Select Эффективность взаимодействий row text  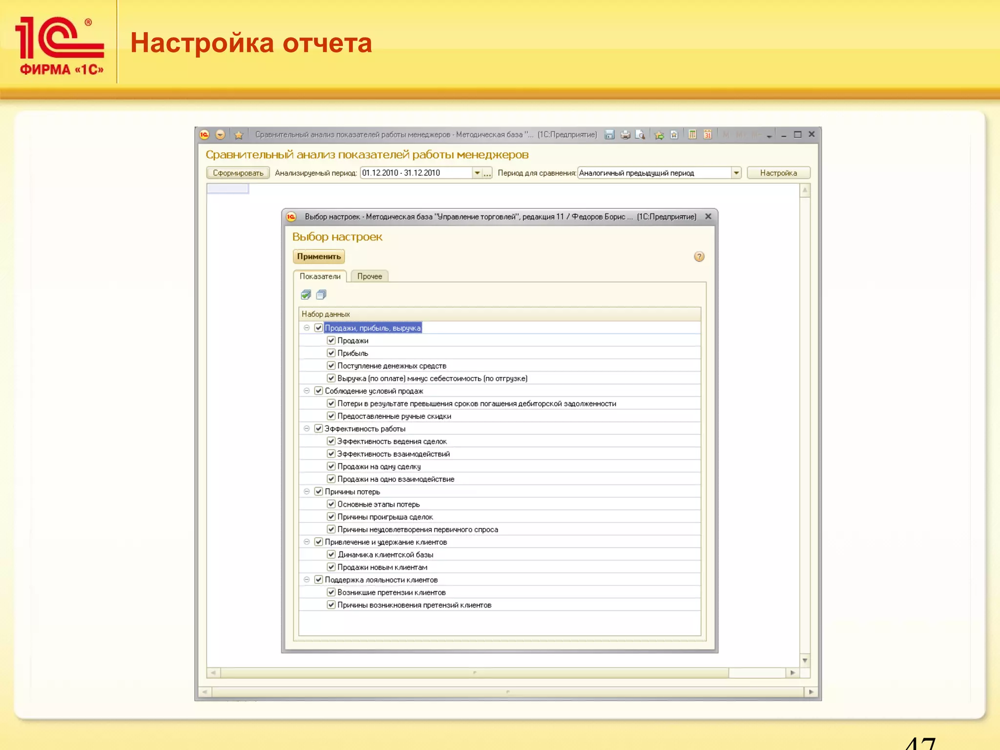click(394, 454)
